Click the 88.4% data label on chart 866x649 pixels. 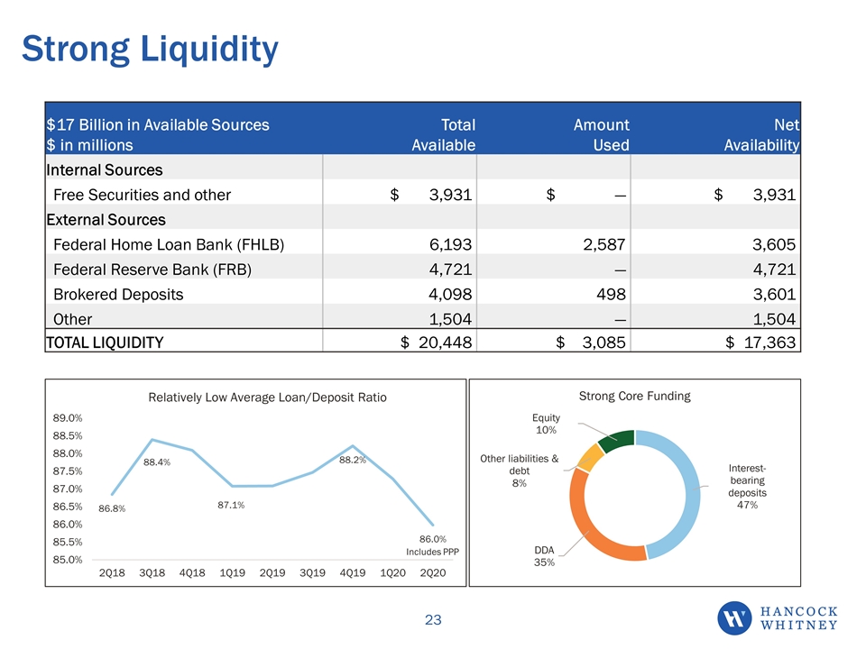pyautogui.click(x=157, y=462)
